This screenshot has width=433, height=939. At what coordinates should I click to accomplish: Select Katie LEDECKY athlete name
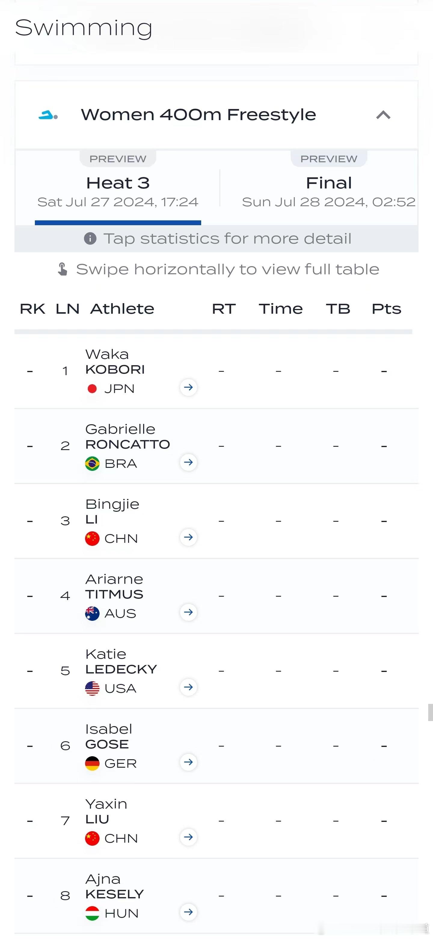pyautogui.click(x=121, y=662)
